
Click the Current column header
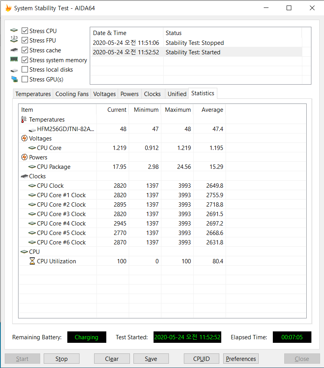(x=113, y=109)
